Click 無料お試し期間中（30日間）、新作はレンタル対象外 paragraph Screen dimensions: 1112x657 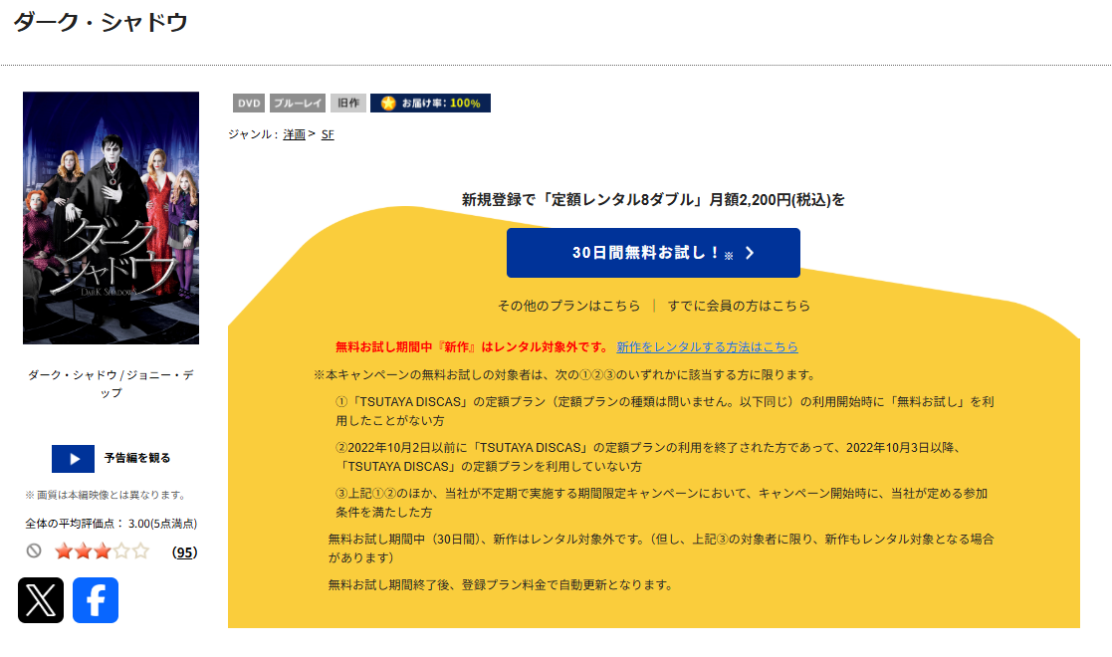pos(662,548)
